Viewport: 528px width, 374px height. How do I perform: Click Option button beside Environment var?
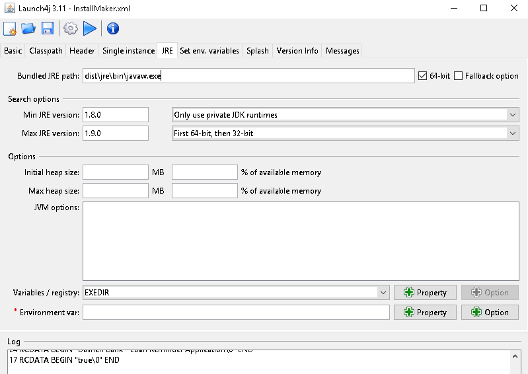(x=490, y=313)
